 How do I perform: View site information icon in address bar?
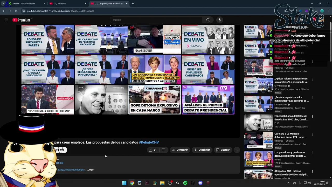pos(24,11)
